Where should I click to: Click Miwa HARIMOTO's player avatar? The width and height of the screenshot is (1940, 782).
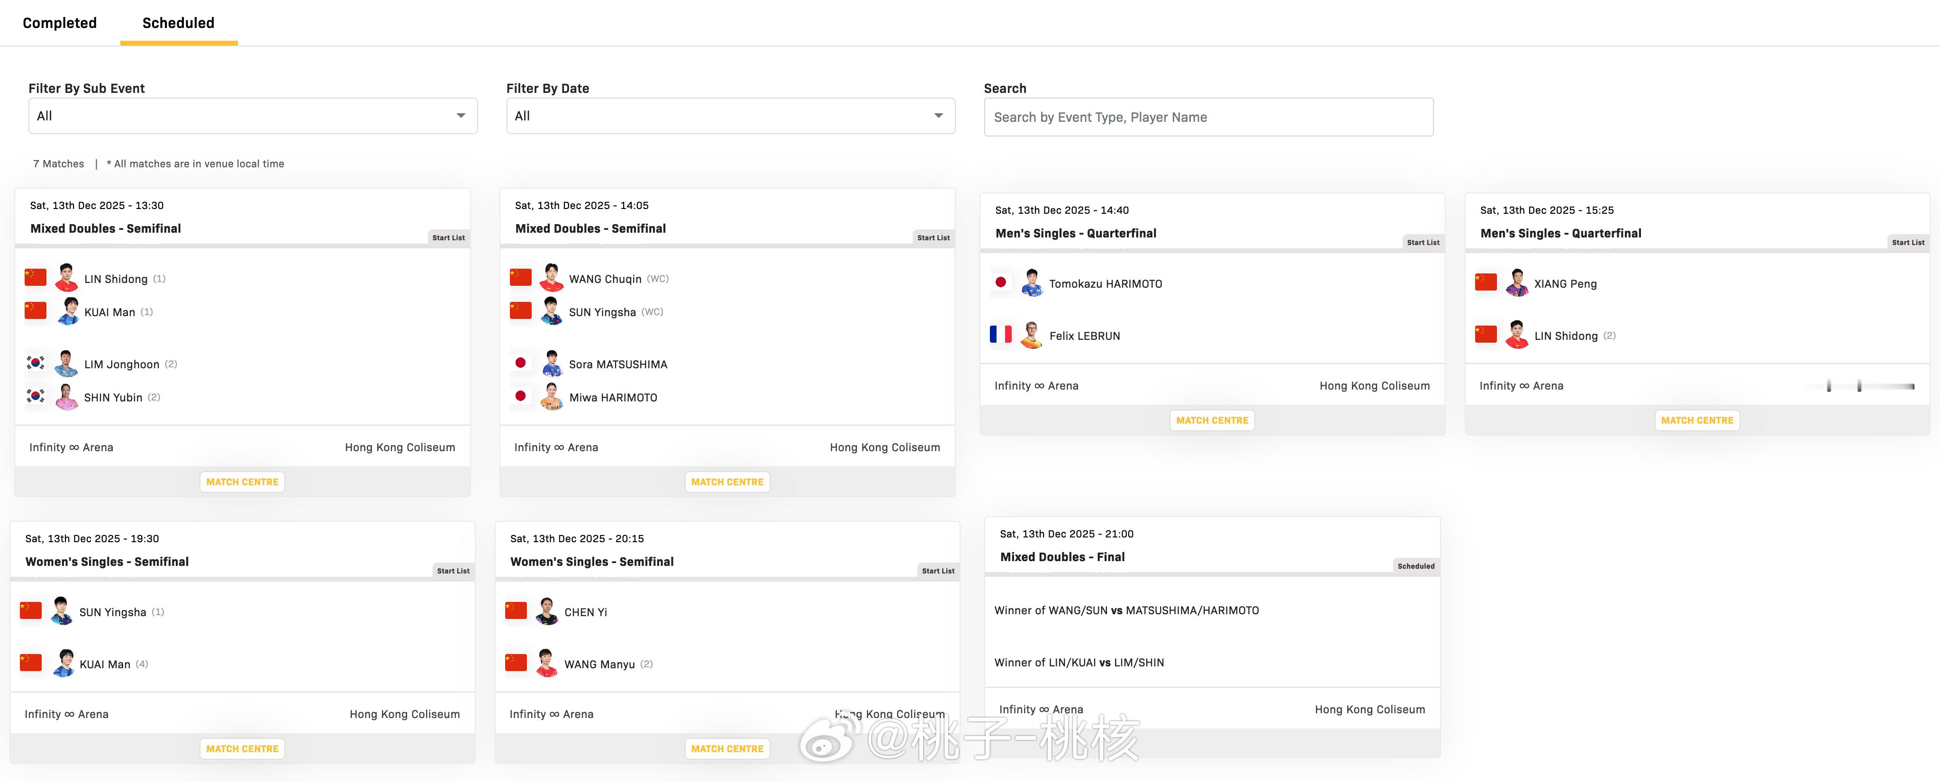point(551,397)
